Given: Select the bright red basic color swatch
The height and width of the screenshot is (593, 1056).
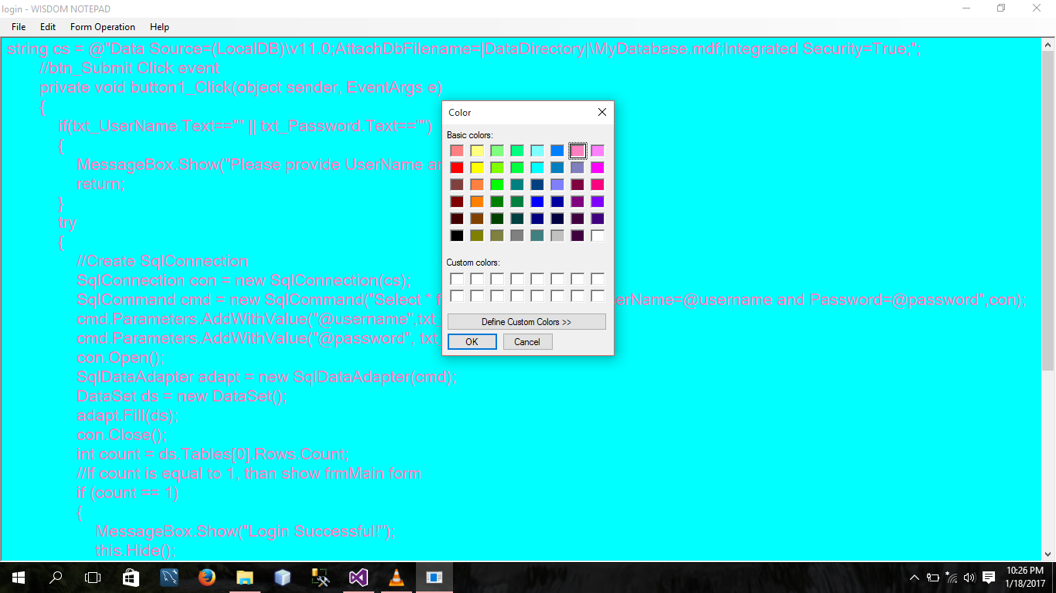Looking at the screenshot, I should coord(457,167).
